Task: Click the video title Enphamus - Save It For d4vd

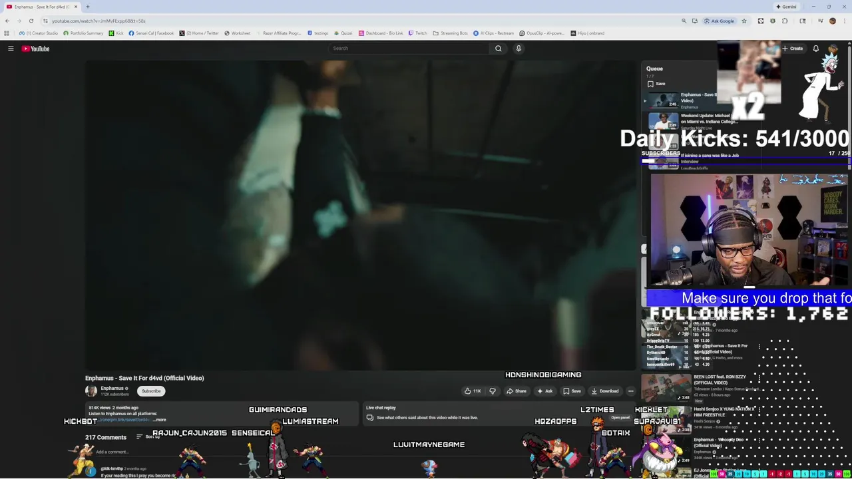Action: point(144,378)
